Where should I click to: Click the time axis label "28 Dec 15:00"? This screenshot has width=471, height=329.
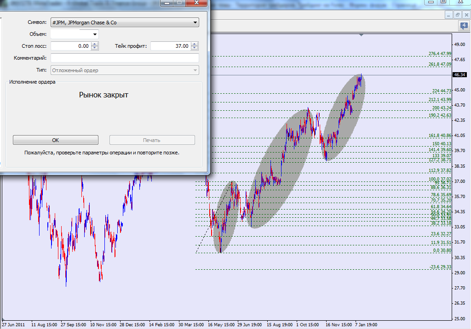pos(132,324)
